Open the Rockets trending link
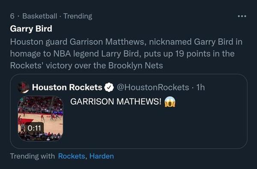Viewport: 257px width, 169px height. click(x=72, y=156)
